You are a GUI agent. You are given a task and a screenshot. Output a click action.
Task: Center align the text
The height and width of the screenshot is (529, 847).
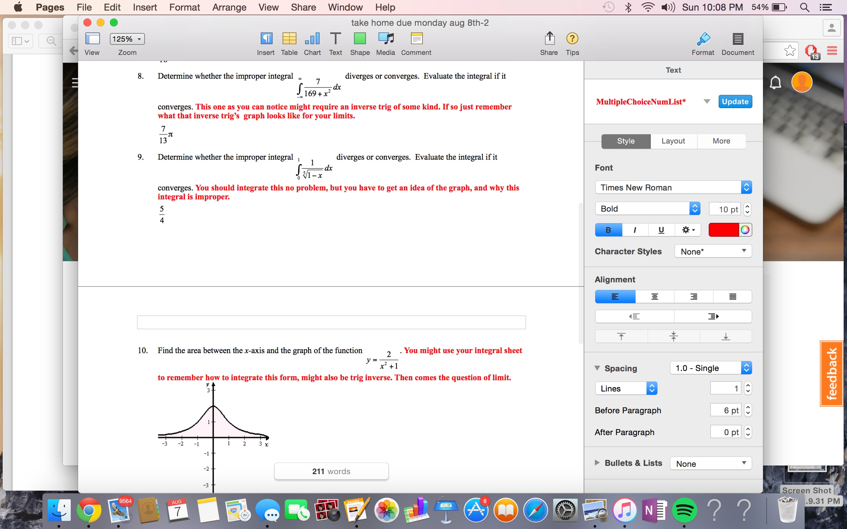(x=655, y=297)
